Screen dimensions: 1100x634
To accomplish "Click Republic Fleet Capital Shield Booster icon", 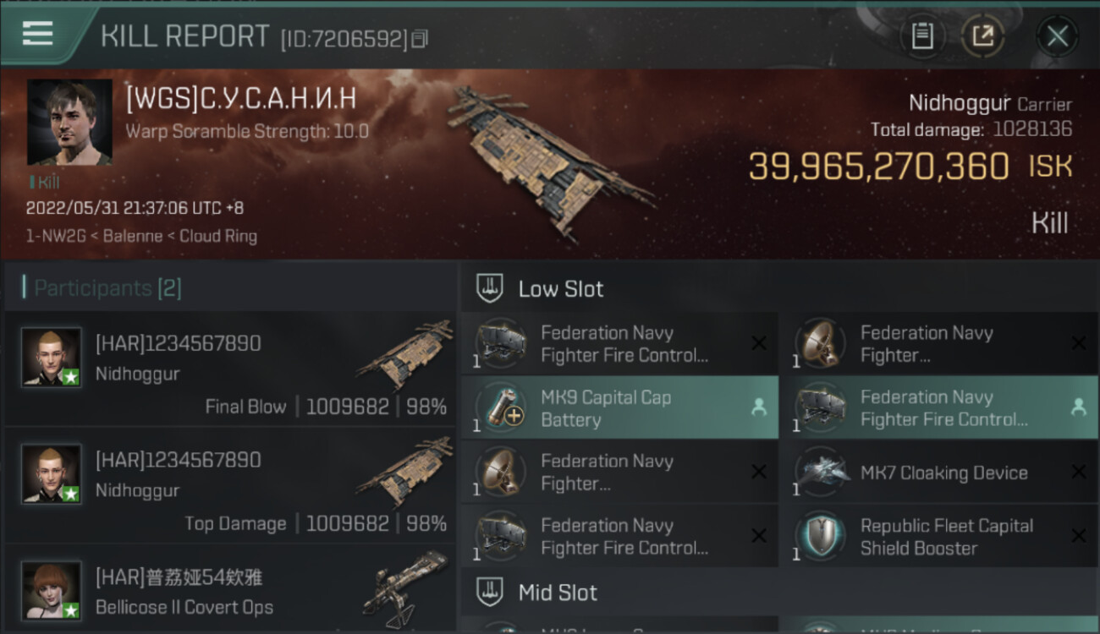I will click(x=821, y=536).
